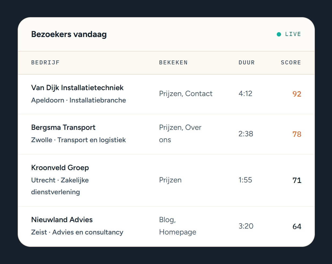Click duration value 1:55
The height and width of the screenshot is (264, 332).
tap(245, 180)
